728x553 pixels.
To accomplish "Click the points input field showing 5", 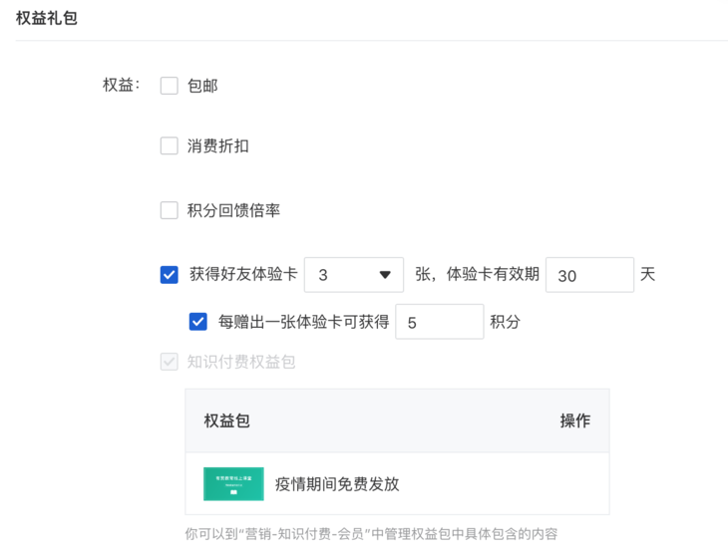I will tap(439, 322).
